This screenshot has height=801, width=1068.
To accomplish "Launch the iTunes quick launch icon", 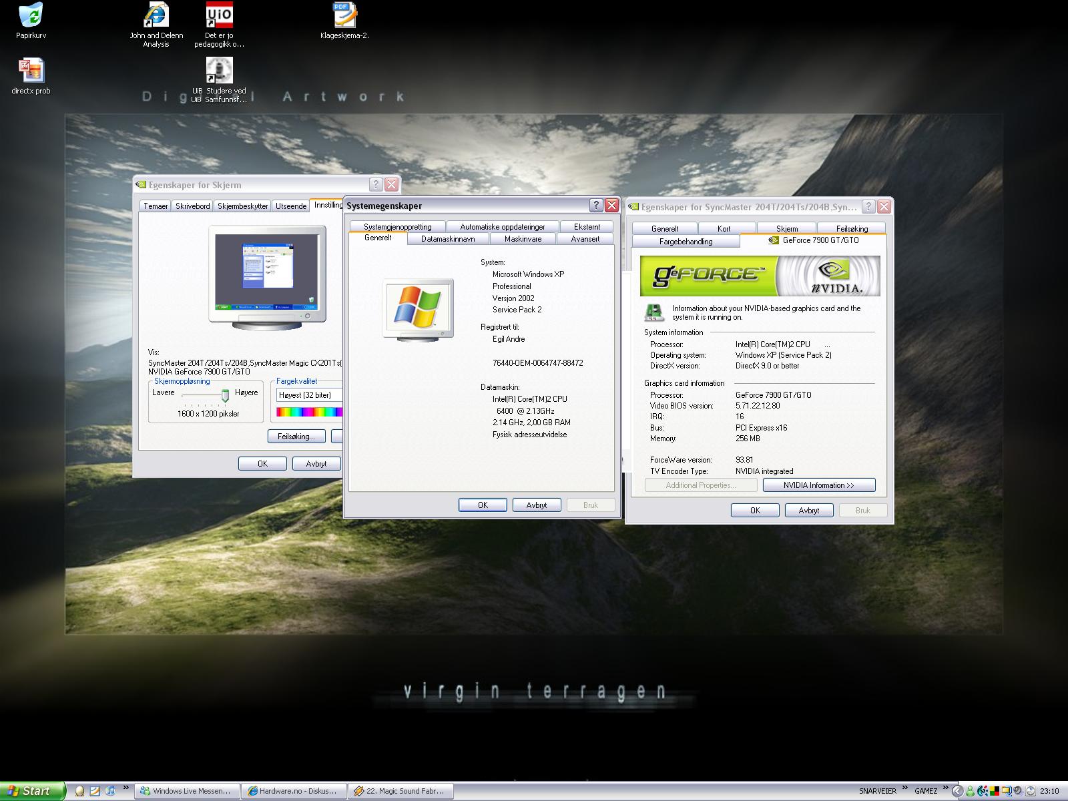I will 110,791.
